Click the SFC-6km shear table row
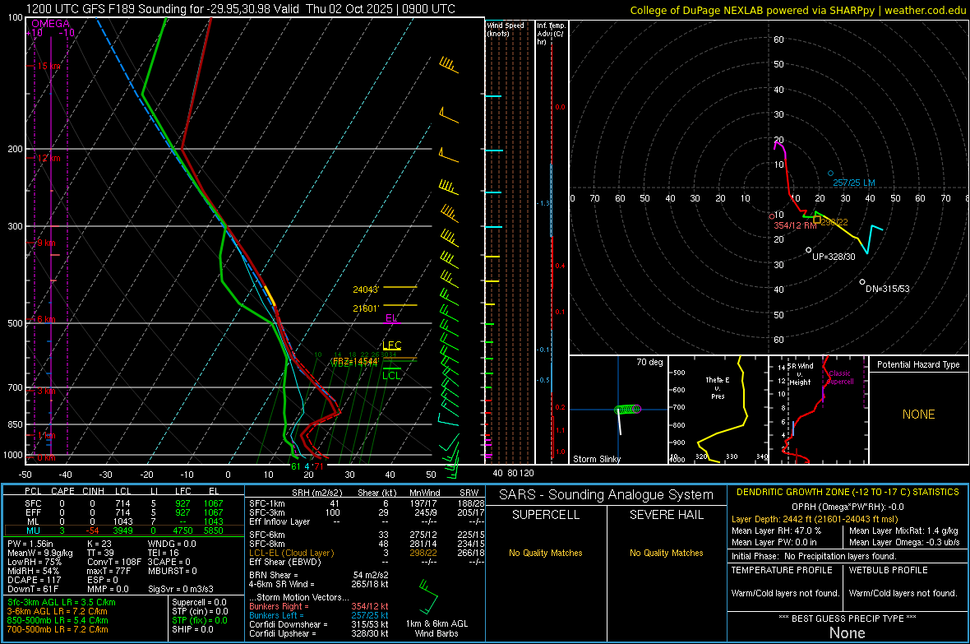The height and width of the screenshot is (644, 970). point(367,535)
